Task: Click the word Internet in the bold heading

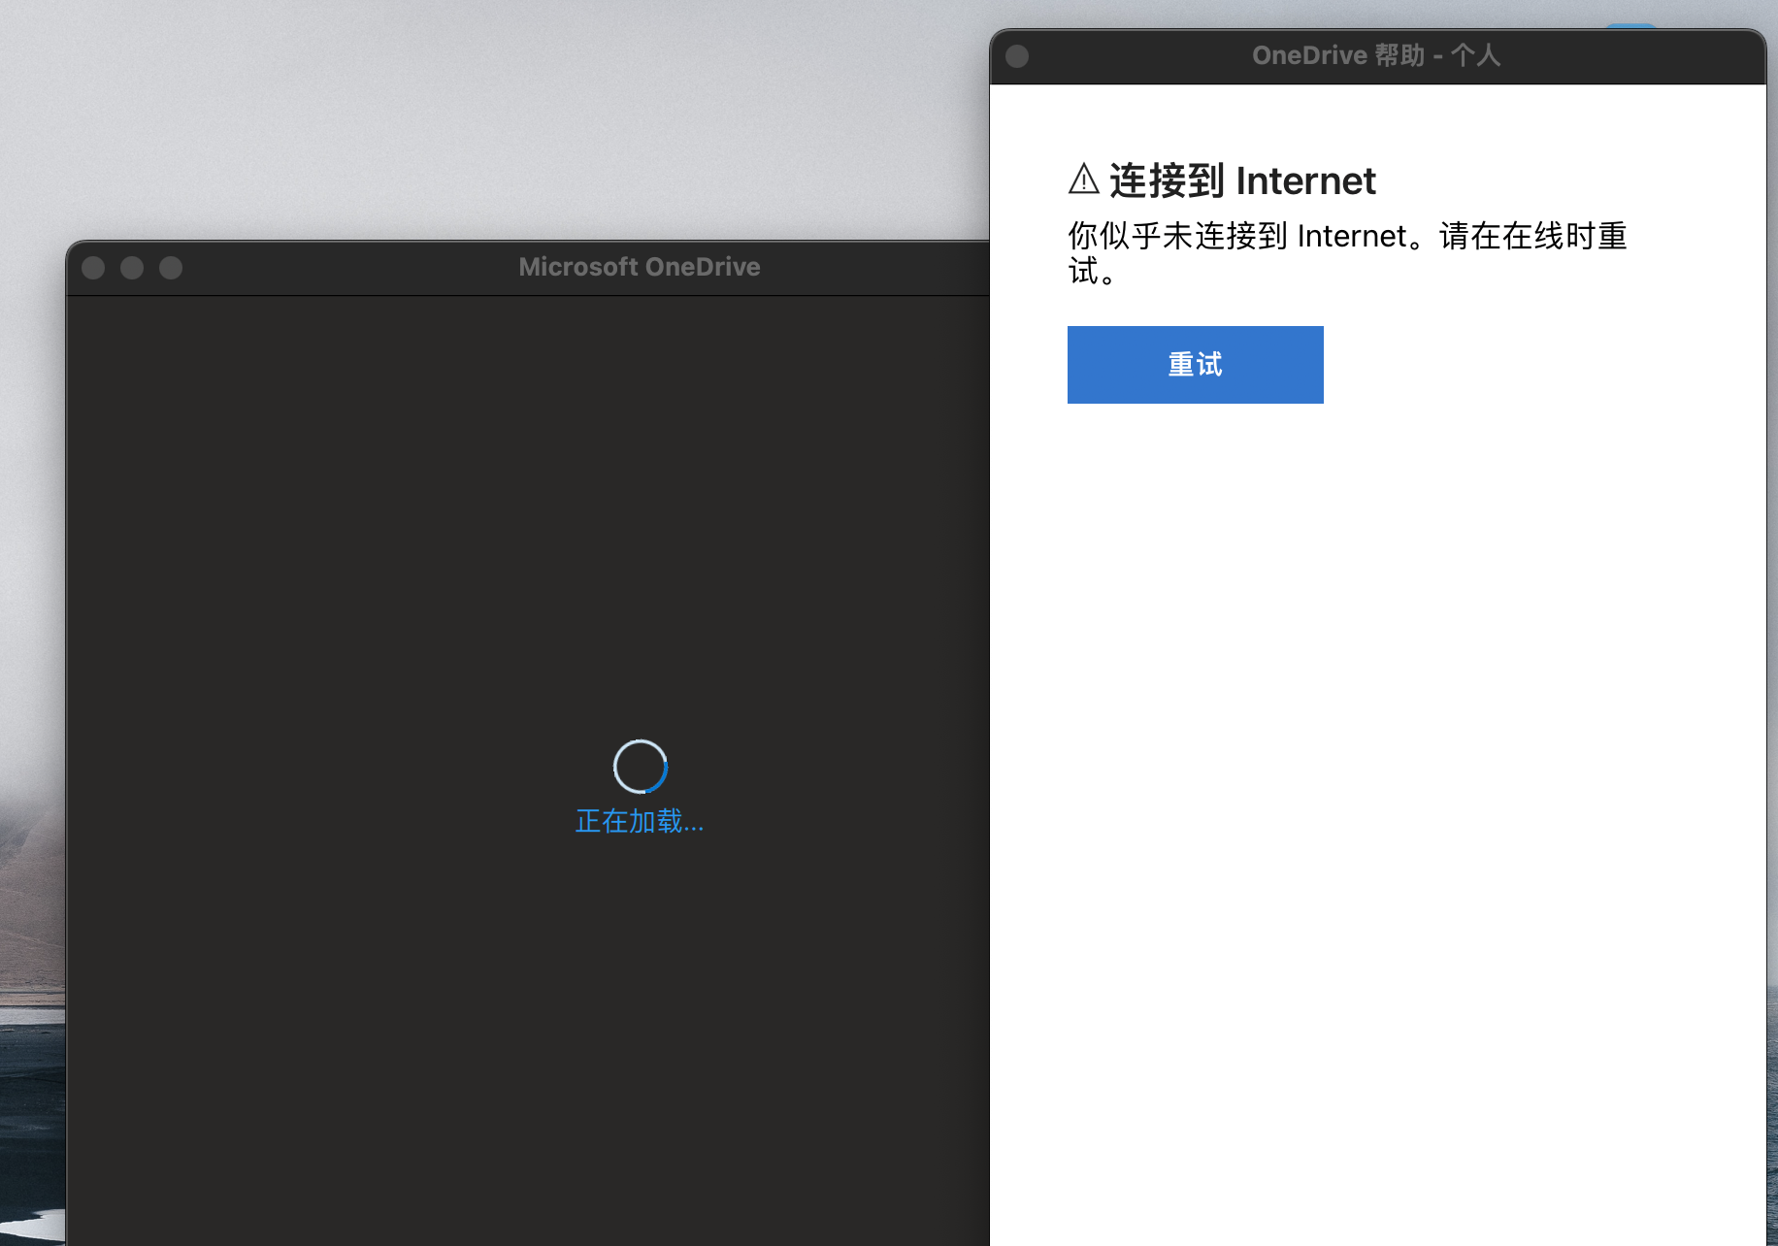Action: (1305, 181)
